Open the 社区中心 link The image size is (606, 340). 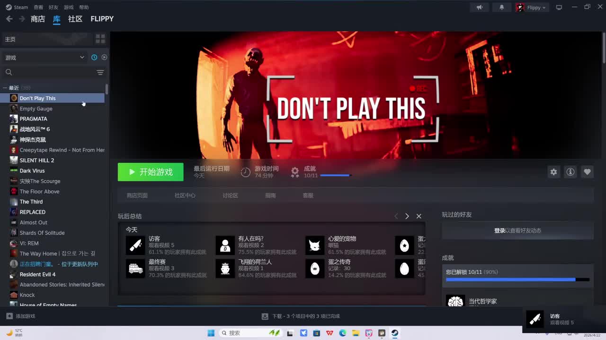185,195
